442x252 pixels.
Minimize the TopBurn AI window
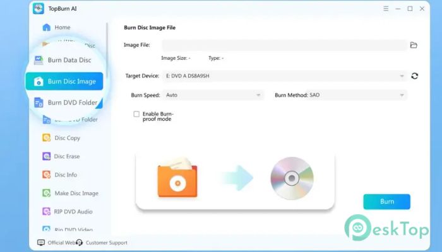click(x=398, y=9)
